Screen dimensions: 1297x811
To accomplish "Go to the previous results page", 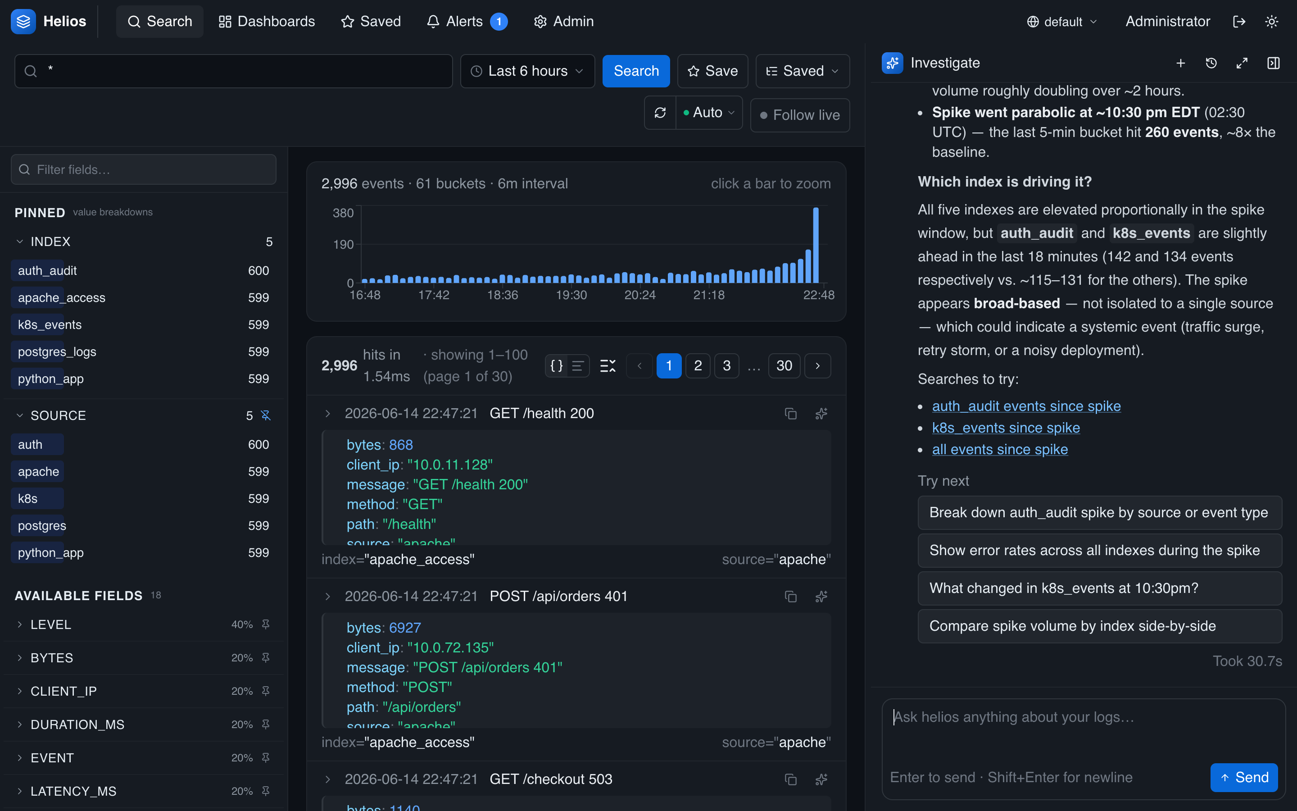I will click(639, 366).
